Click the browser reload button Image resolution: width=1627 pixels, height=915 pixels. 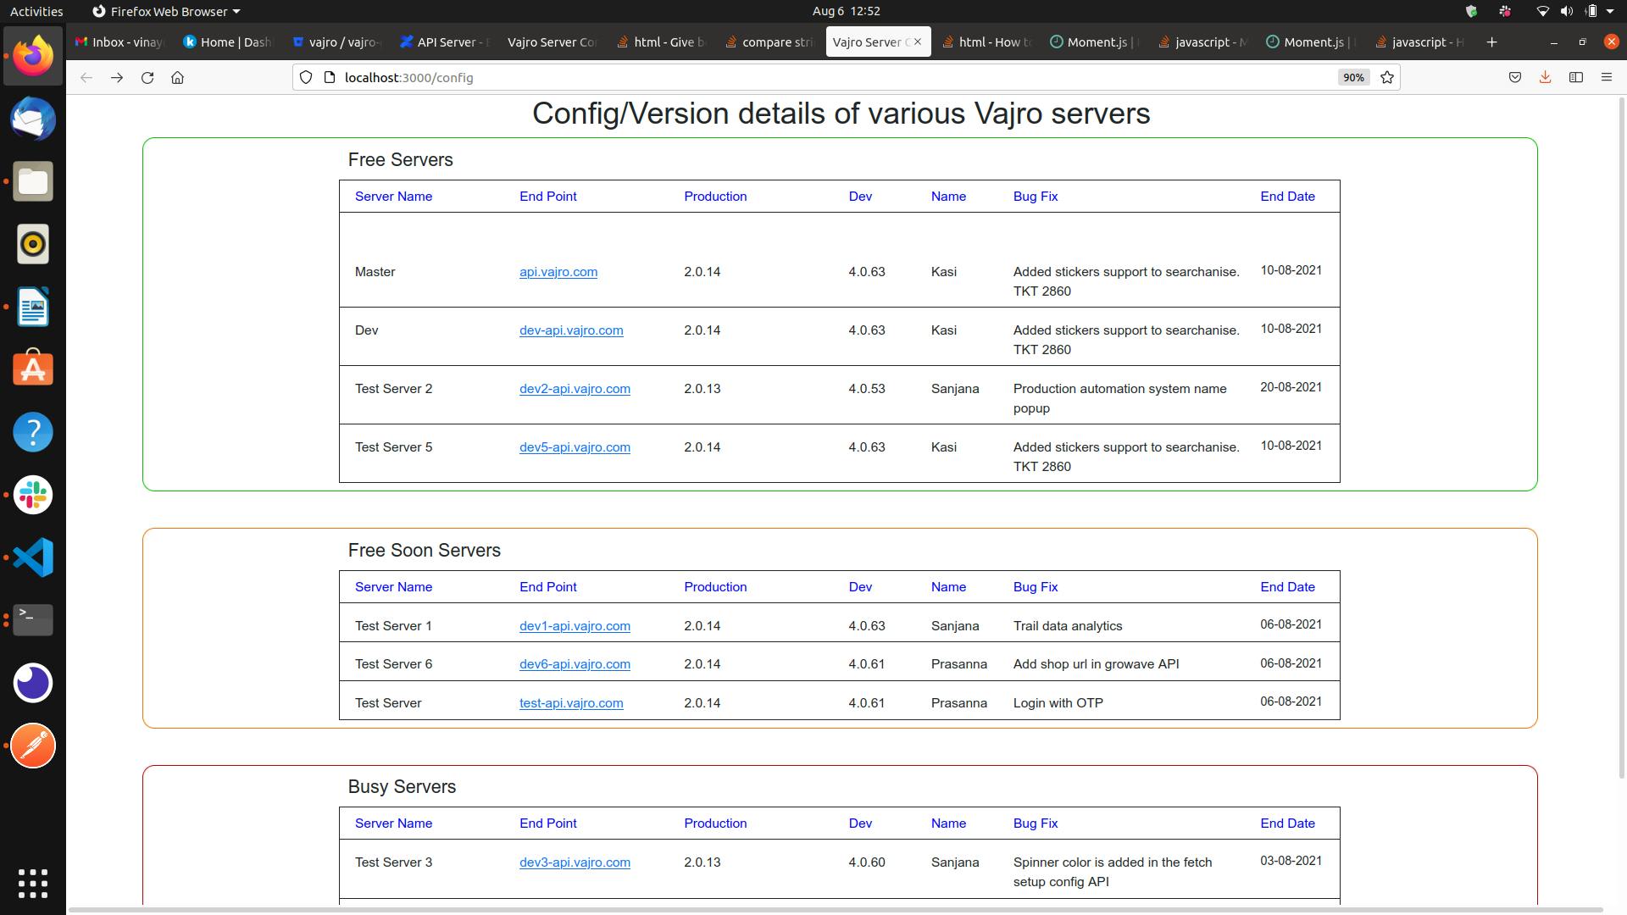pos(147,77)
